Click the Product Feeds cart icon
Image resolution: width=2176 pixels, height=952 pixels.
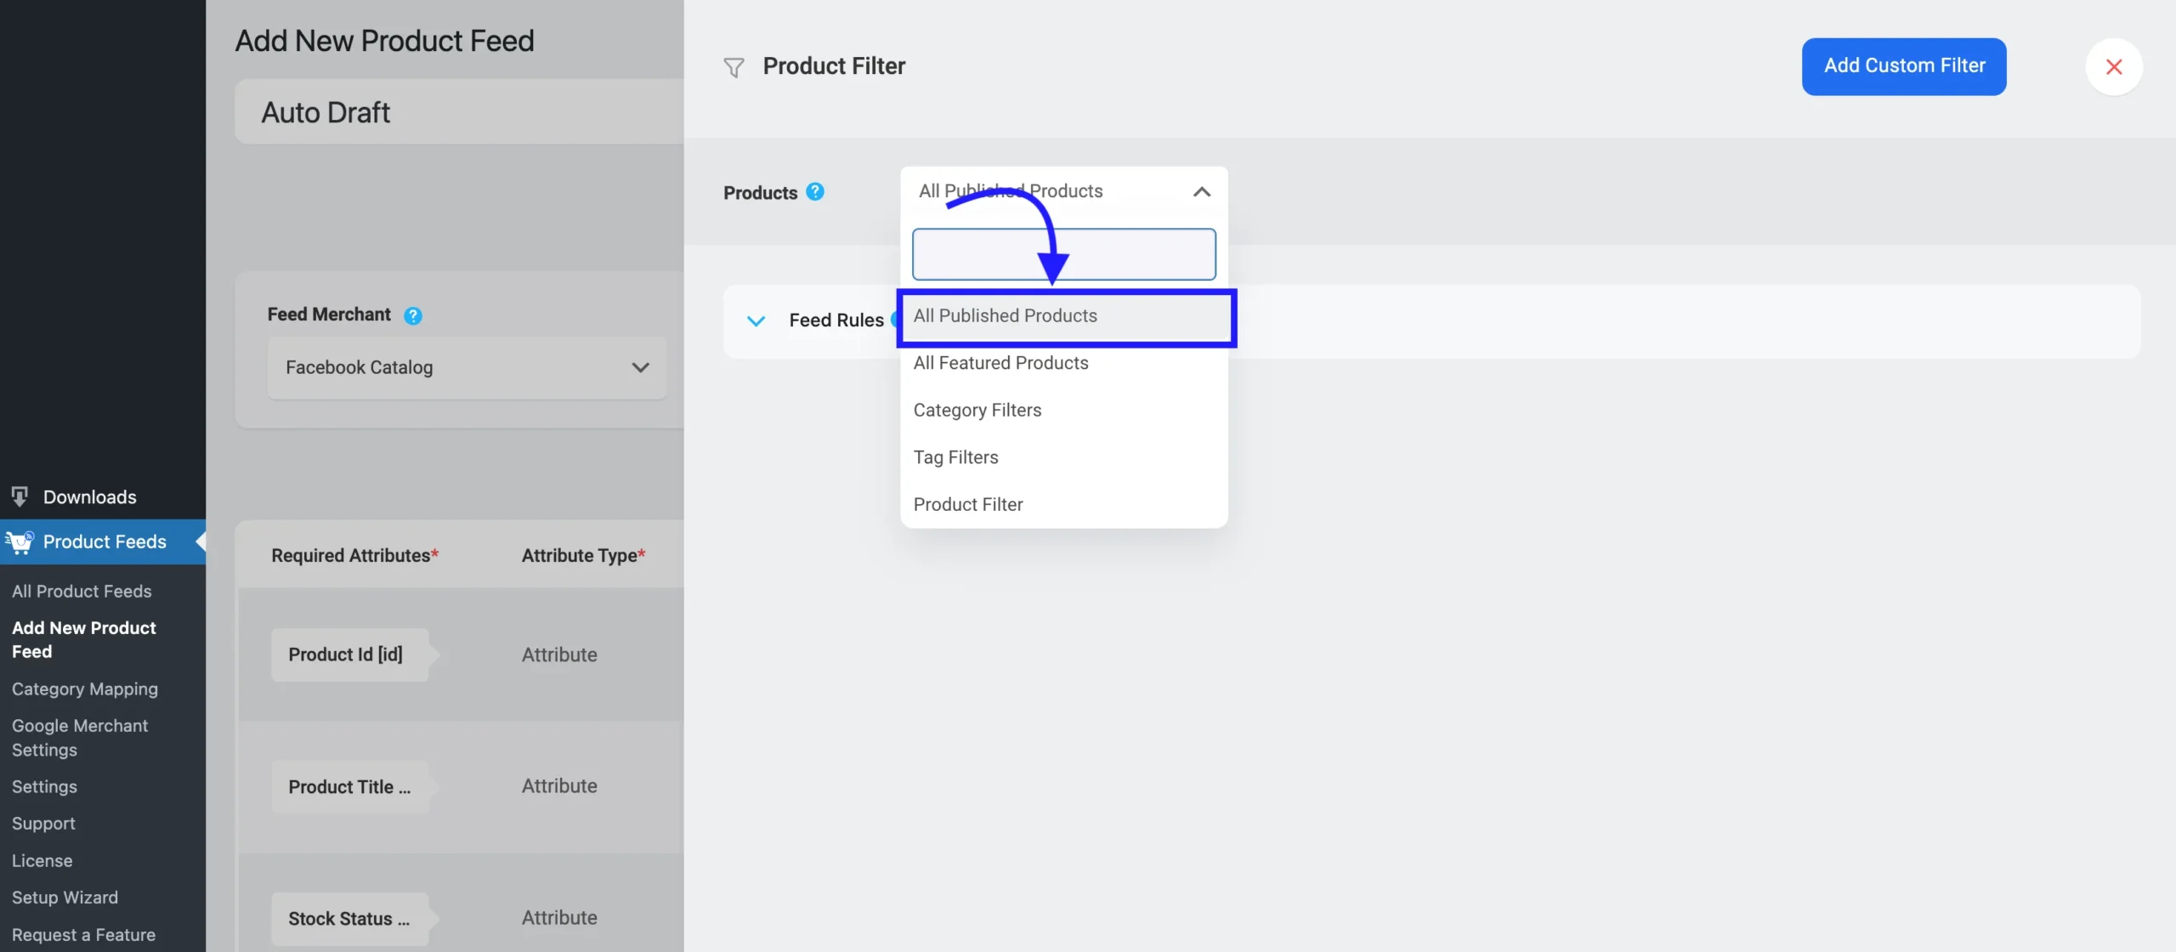(20, 541)
